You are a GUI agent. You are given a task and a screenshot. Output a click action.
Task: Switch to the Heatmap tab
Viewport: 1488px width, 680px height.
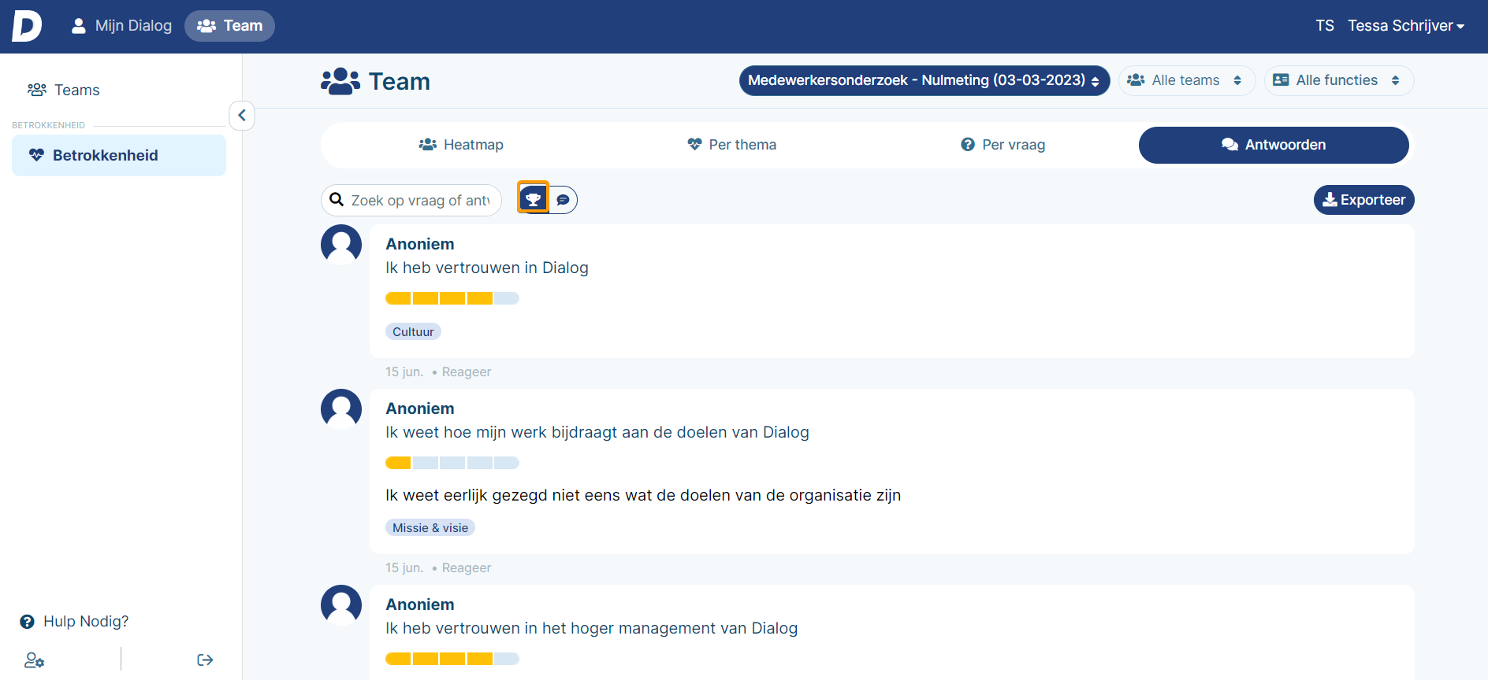coord(461,145)
